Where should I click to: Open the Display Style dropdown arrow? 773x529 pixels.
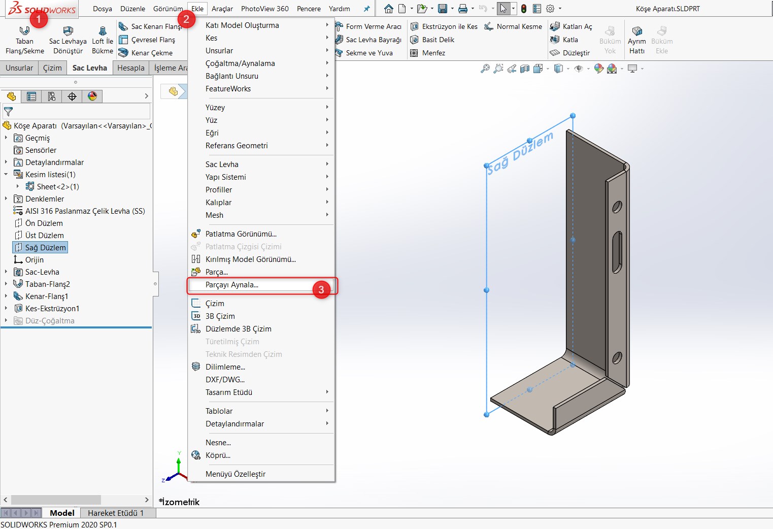(568, 69)
